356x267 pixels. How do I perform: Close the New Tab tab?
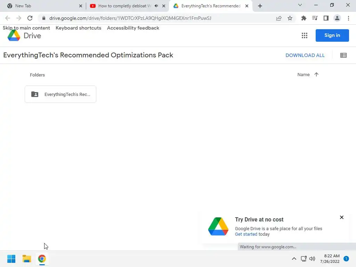[x=81, y=6]
